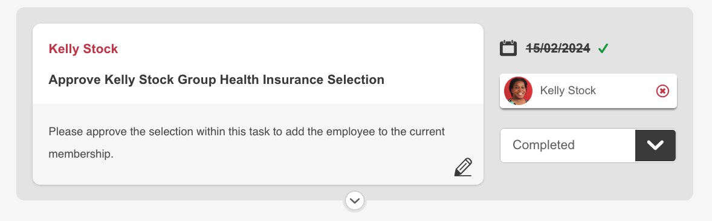Click the grey description panel beside the pencil
This screenshot has width=712, height=221.
(258, 144)
